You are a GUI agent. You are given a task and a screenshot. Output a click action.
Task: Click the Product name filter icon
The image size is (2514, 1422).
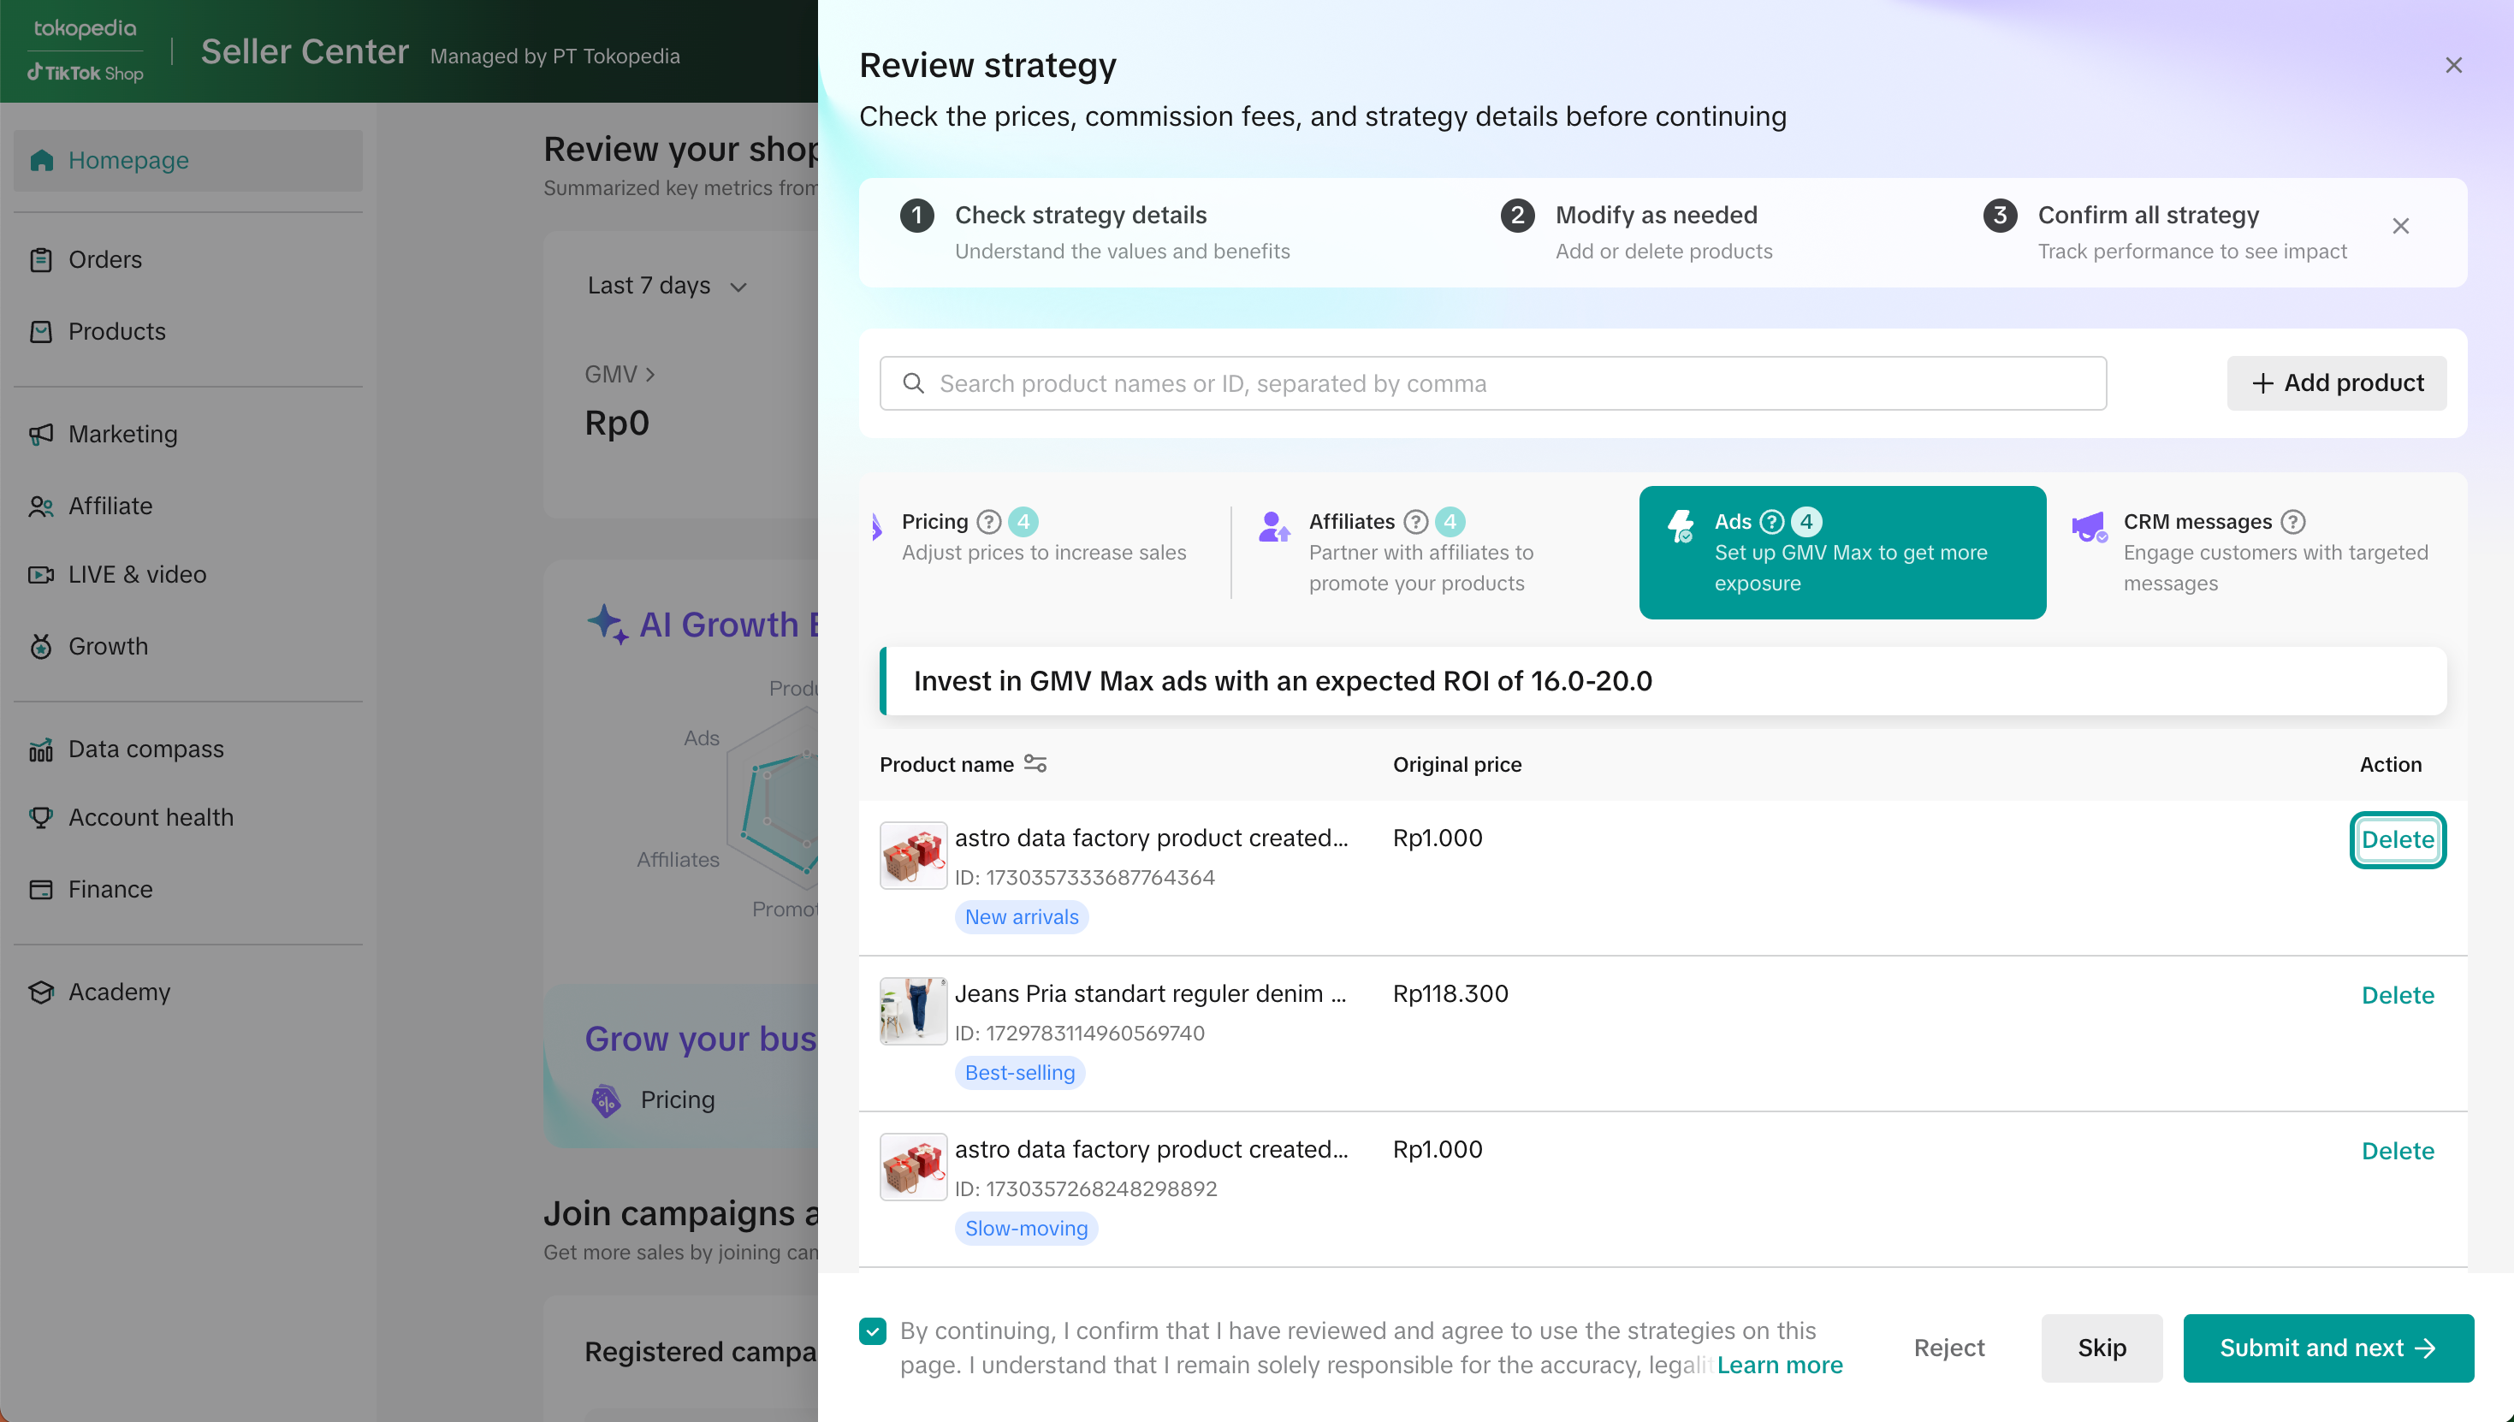pos(1035,764)
